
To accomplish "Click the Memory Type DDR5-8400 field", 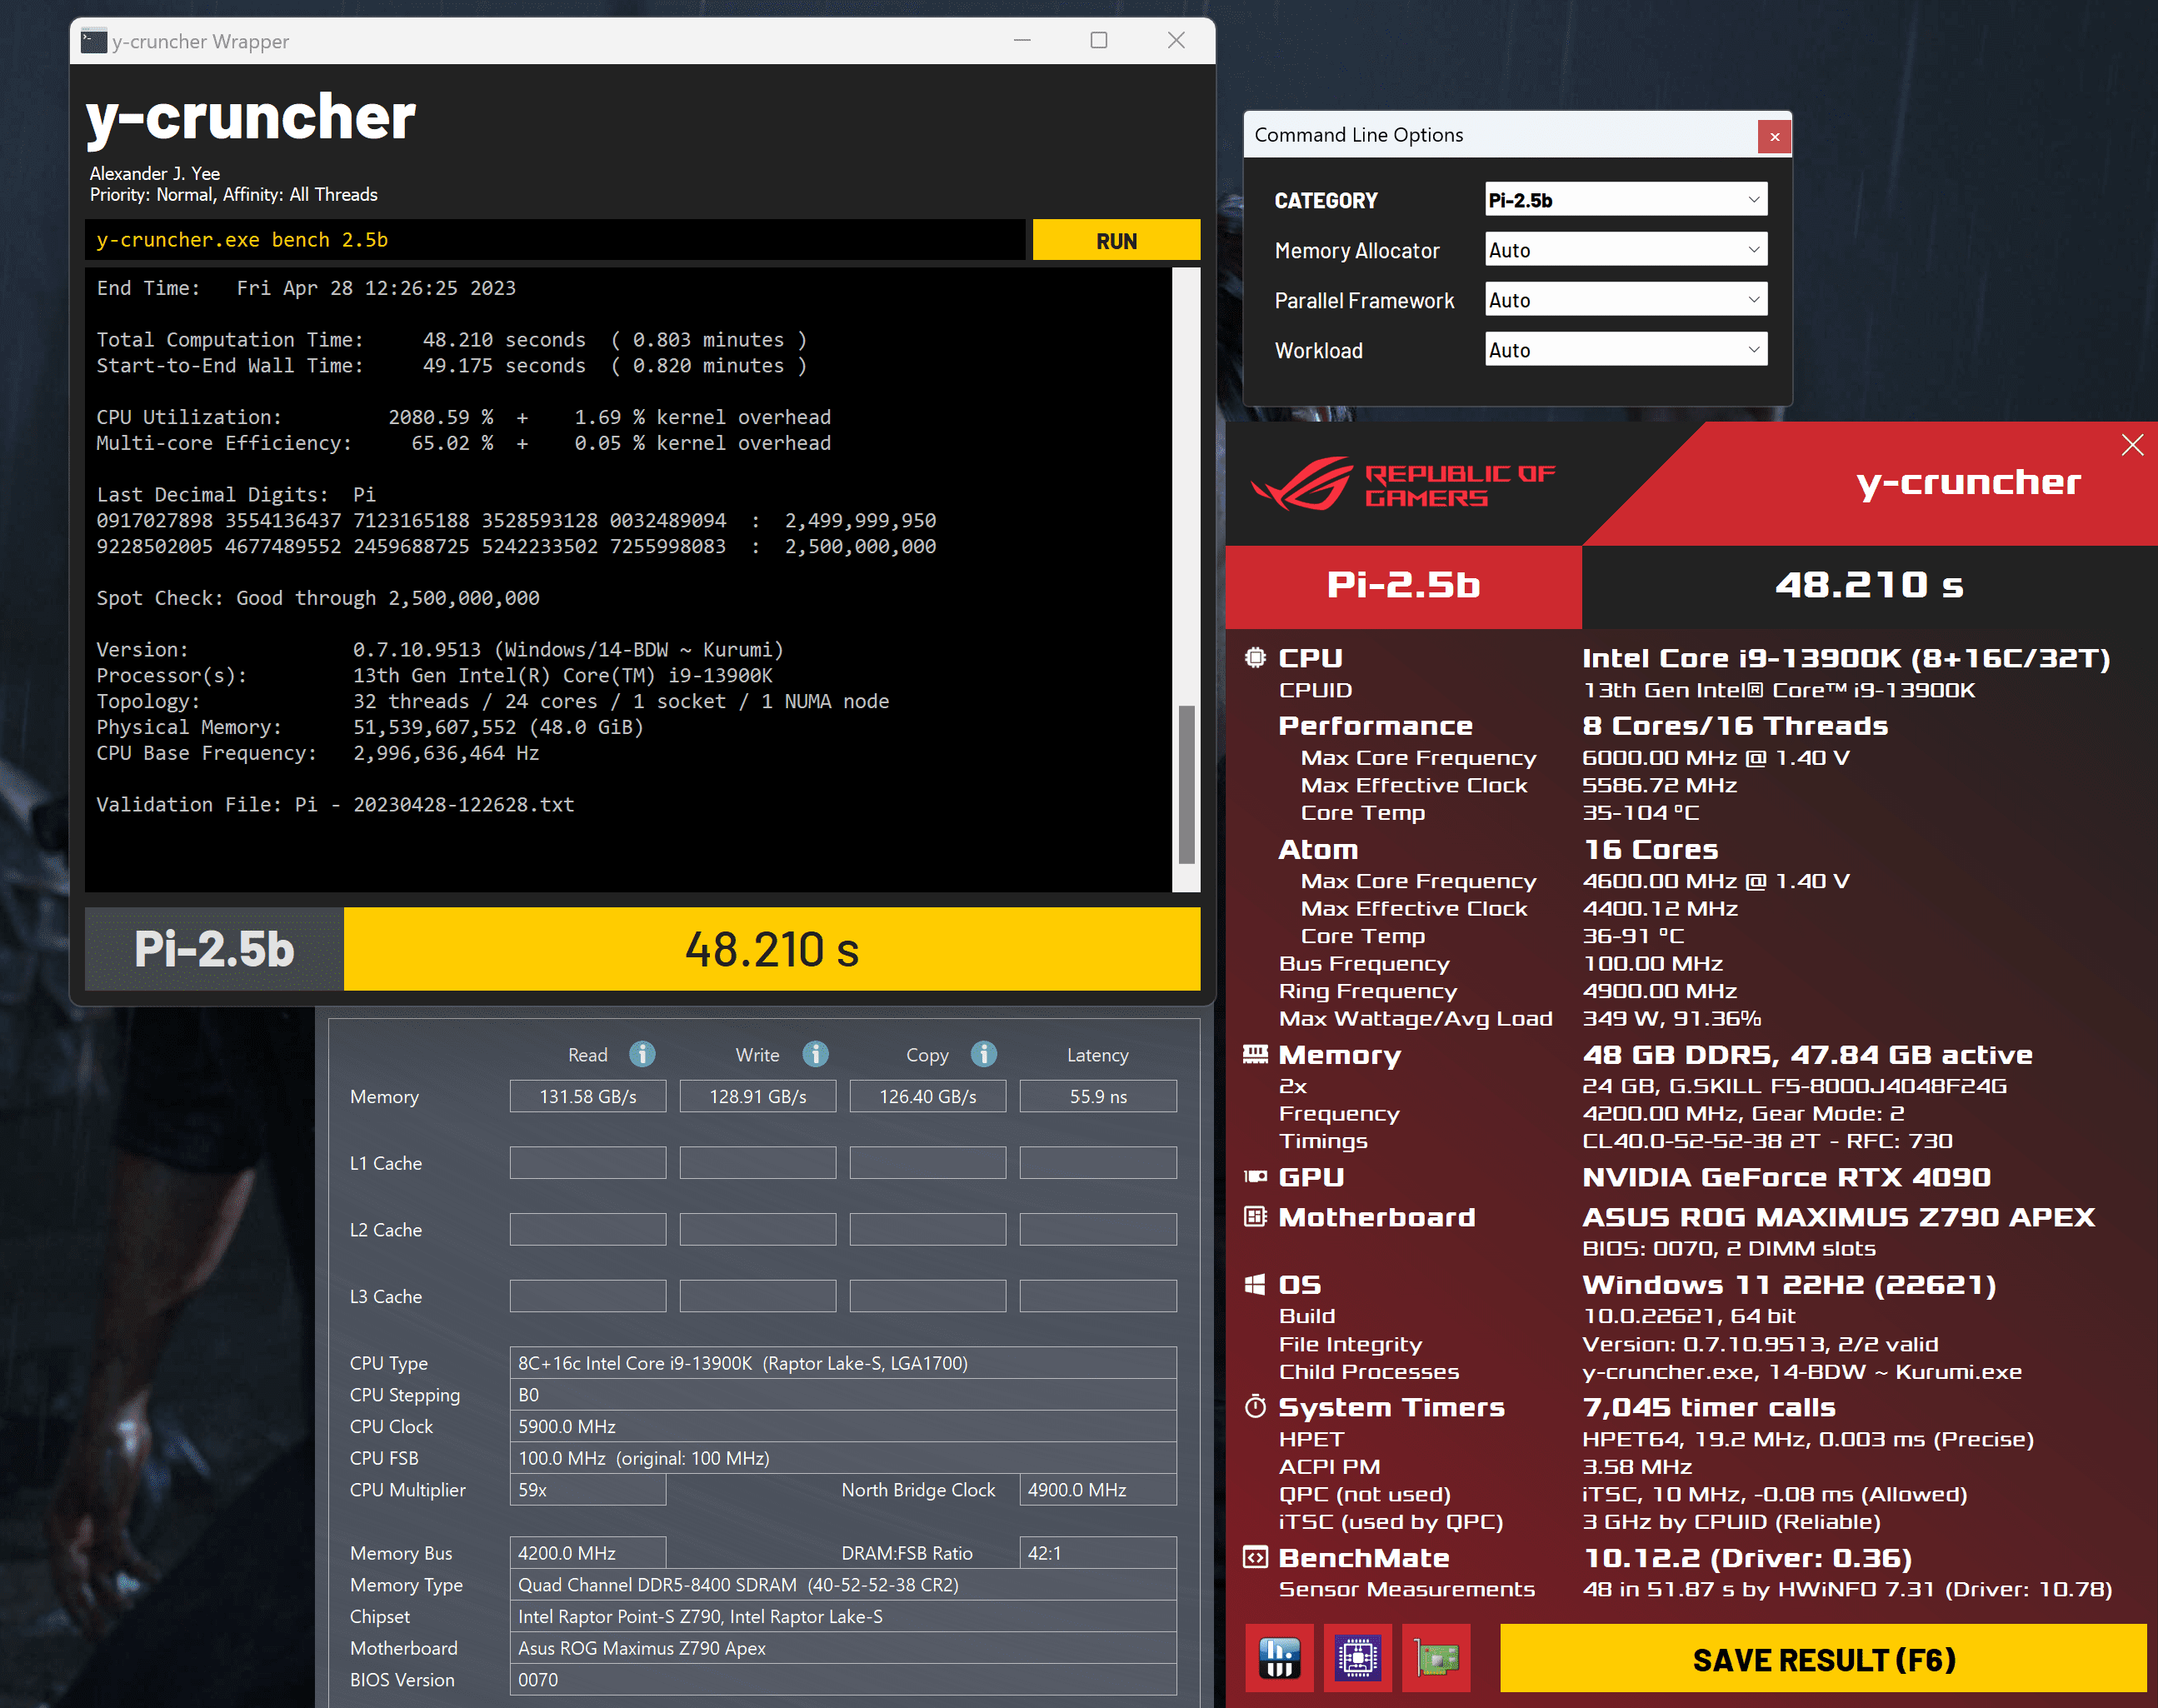I will point(843,1584).
